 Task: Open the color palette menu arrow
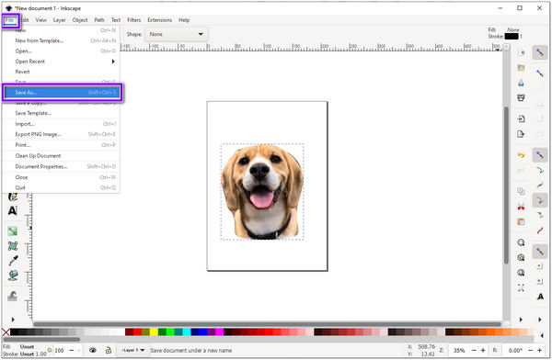coord(542,335)
